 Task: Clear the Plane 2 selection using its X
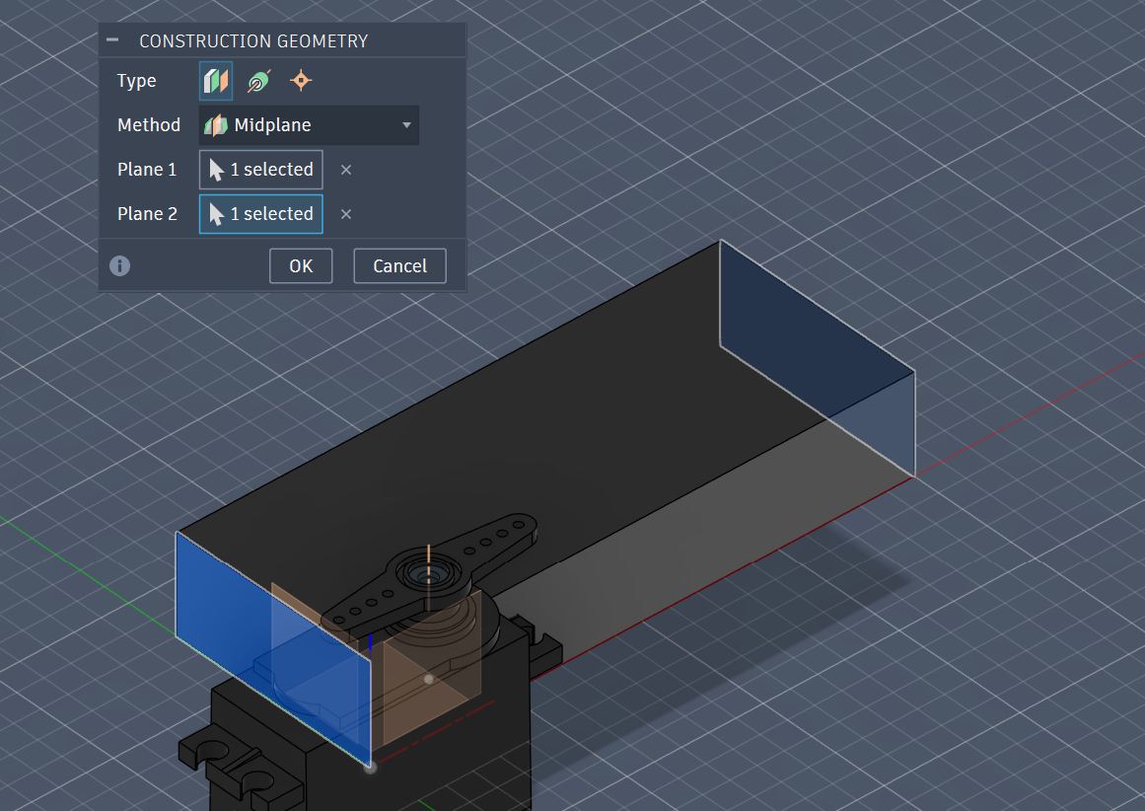pyautogui.click(x=346, y=214)
